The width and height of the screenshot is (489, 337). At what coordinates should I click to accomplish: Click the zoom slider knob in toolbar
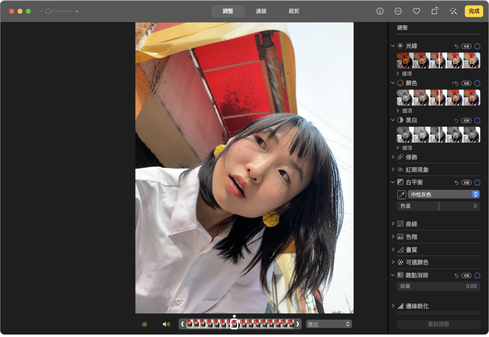[48, 11]
